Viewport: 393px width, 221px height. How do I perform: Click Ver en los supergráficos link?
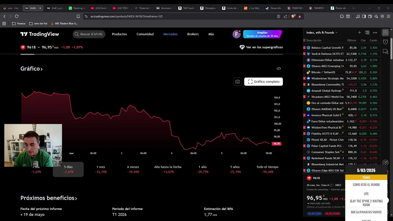[x=261, y=47]
